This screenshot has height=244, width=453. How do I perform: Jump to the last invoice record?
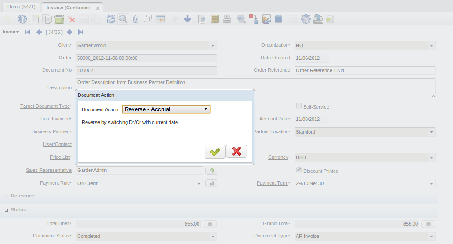[81, 32]
